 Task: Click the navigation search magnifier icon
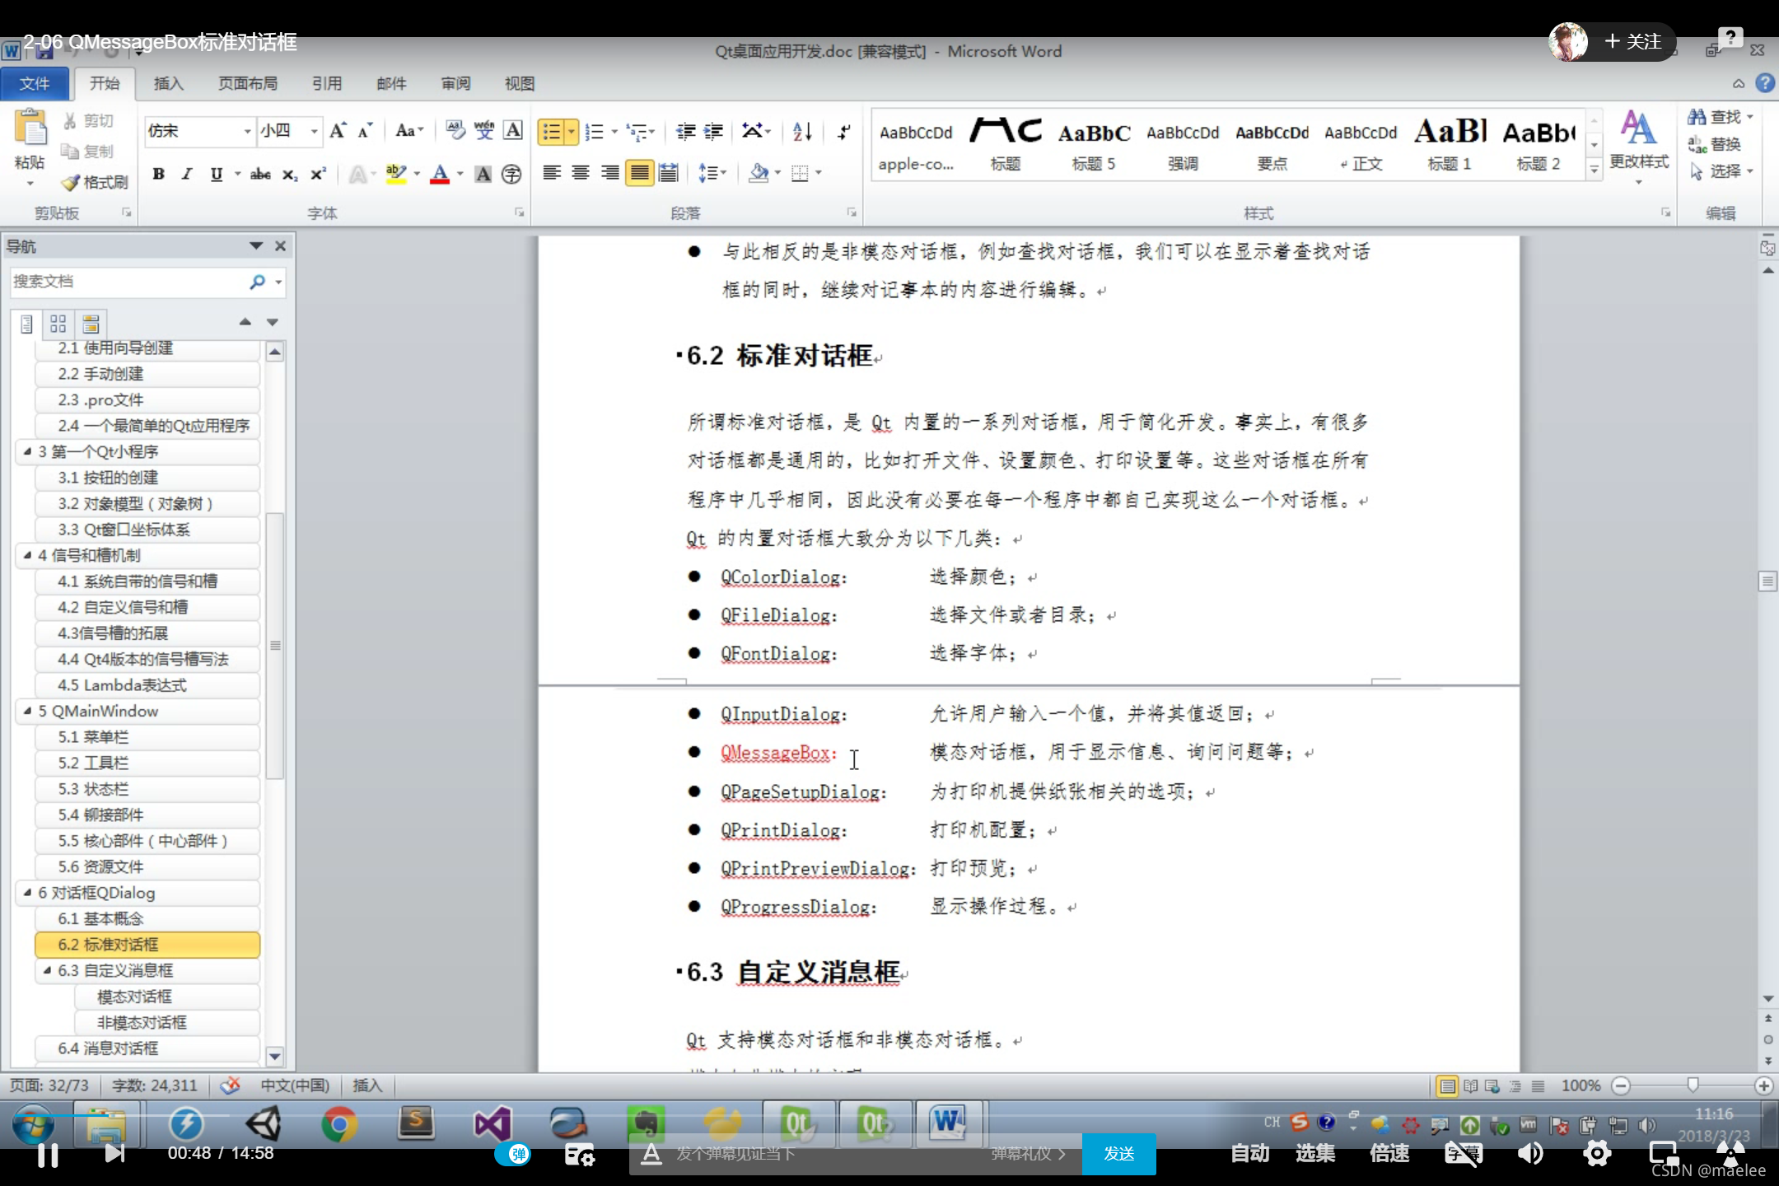click(258, 282)
